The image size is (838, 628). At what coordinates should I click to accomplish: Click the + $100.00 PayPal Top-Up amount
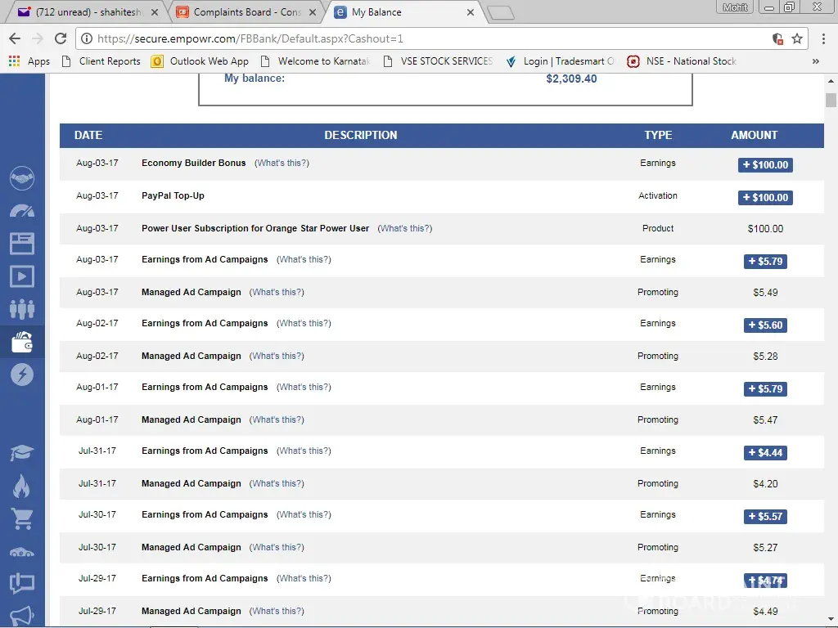coord(765,197)
